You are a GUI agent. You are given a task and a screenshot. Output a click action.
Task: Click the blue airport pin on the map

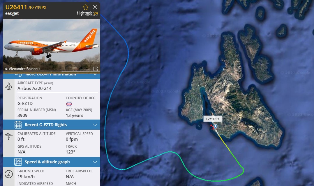click(x=216, y=127)
